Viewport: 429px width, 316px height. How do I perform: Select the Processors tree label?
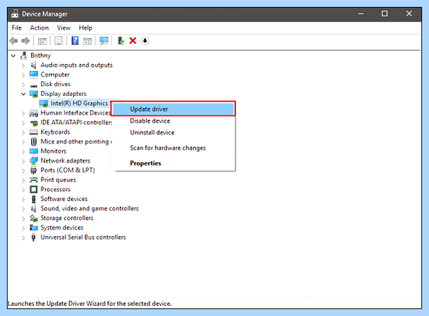(55, 189)
